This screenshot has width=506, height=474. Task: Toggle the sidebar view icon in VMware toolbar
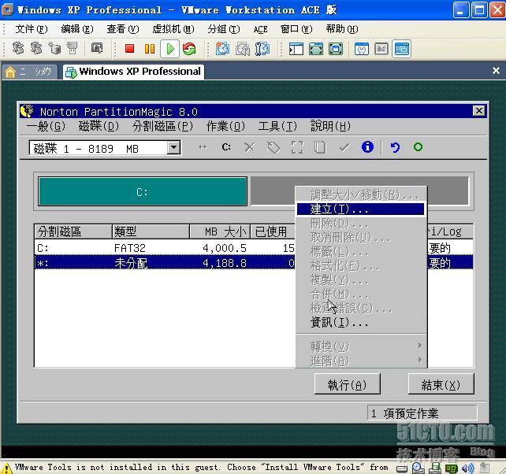(296, 49)
